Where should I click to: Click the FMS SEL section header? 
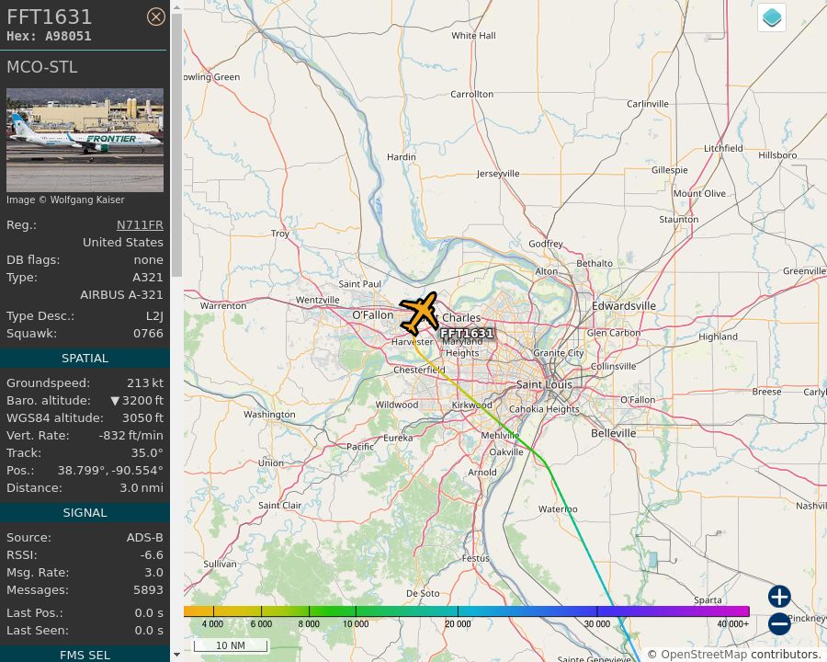pos(85,656)
